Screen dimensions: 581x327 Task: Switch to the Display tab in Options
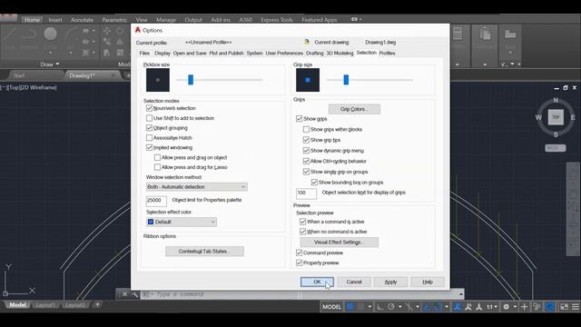click(x=162, y=54)
